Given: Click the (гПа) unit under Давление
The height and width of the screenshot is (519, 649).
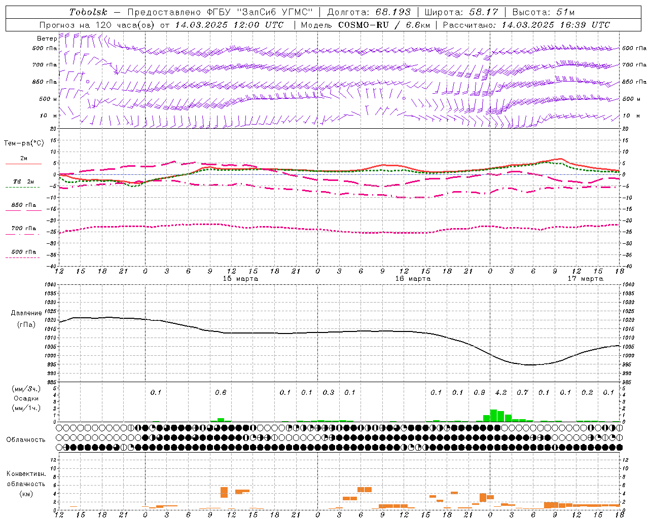Looking at the screenshot, I should pyautogui.click(x=26, y=324).
